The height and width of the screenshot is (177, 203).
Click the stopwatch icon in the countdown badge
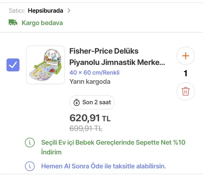[x=77, y=103]
